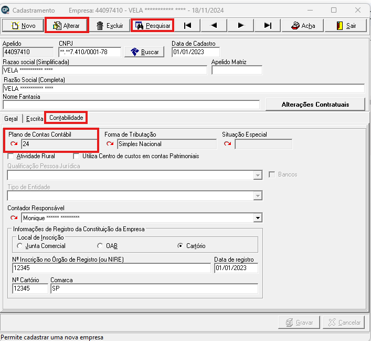371x341 pixels.
Task: Check Utiliza Centro de custos option
Action: click(x=77, y=156)
